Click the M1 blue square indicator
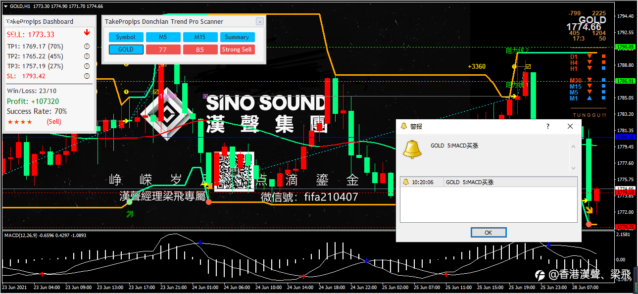 pyautogui.click(x=603, y=98)
